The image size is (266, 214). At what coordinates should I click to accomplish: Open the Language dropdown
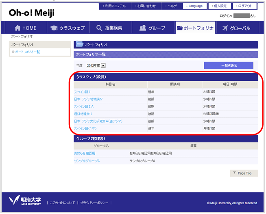pos(194,6)
